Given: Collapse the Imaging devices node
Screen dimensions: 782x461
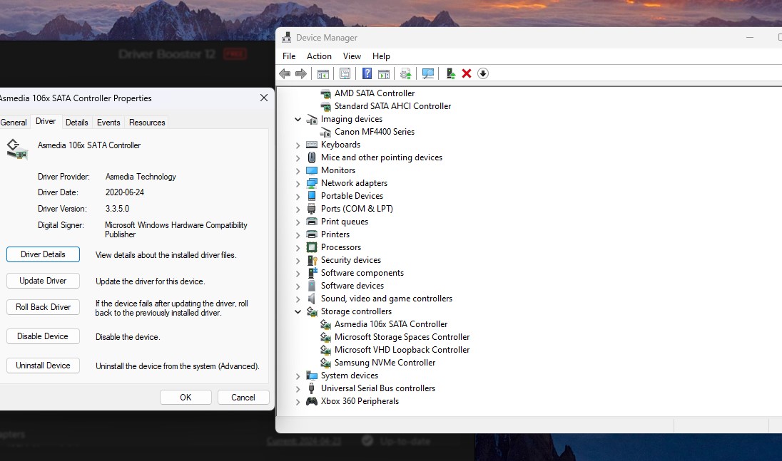Looking at the screenshot, I should [x=298, y=120].
